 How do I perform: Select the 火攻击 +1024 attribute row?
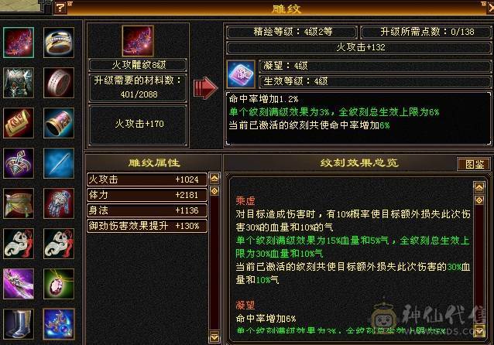pos(147,179)
